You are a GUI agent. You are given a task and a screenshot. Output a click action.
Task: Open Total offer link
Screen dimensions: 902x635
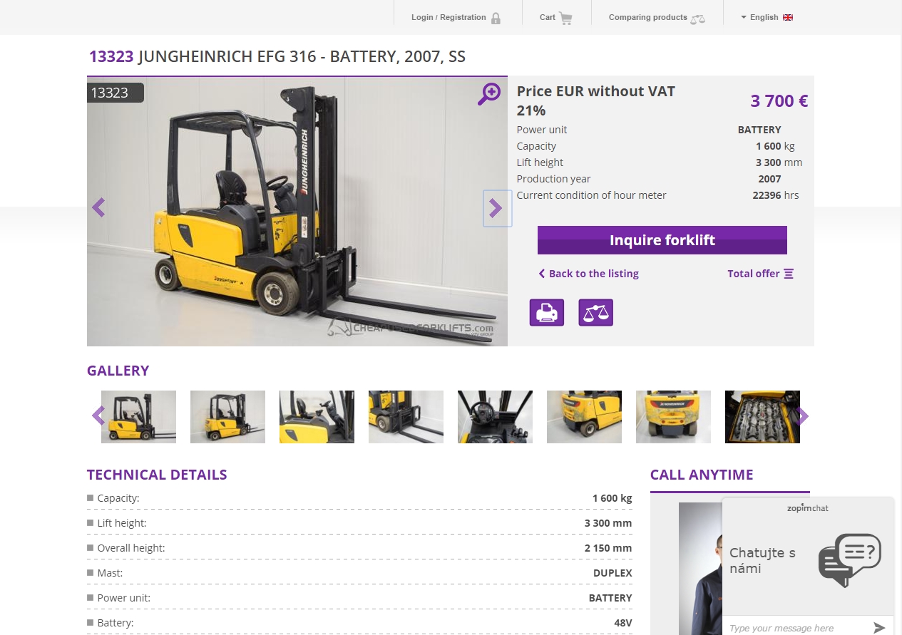[x=760, y=274]
